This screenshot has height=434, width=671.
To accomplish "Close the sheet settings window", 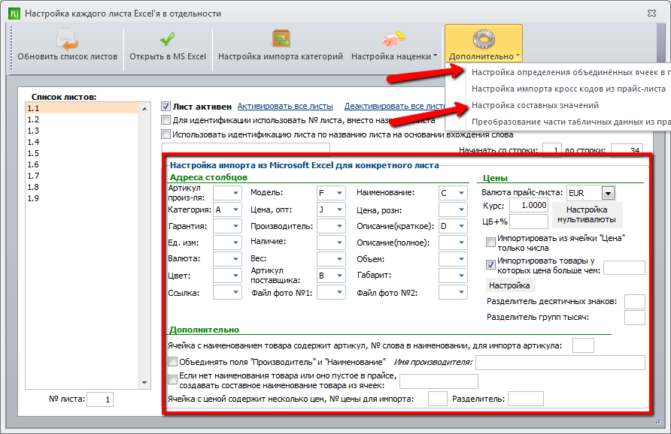I will [x=651, y=14].
